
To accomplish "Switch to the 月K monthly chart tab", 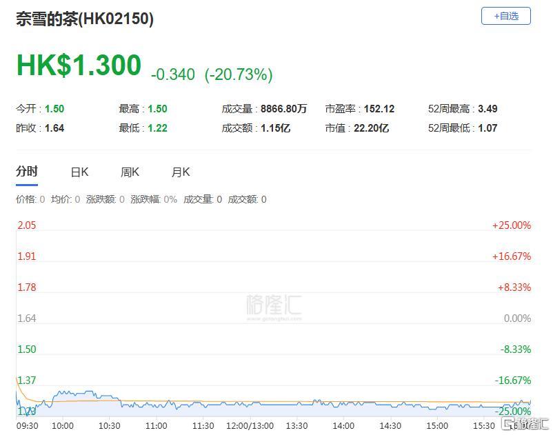I will [181, 172].
